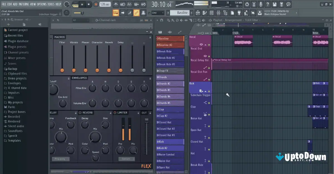
Task: Select the Paint tool in the Playlist toolbar
Action: click(173, 20)
